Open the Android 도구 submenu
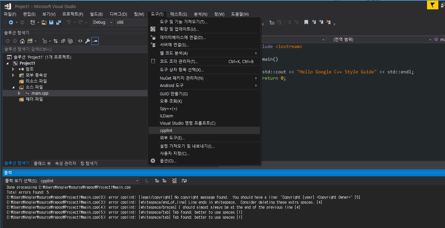This screenshot has height=228, width=445. (204, 85)
